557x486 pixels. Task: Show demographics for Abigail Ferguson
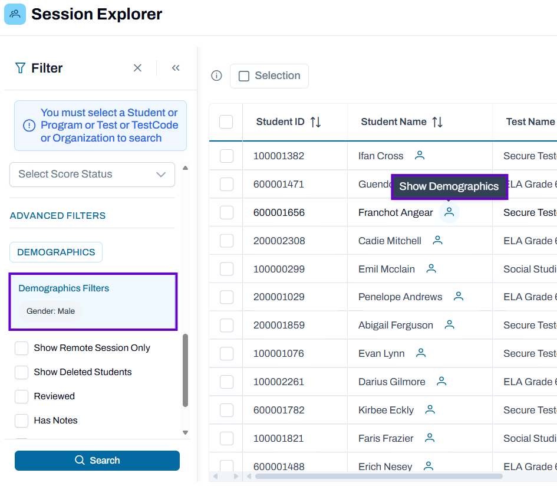click(449, 324)
